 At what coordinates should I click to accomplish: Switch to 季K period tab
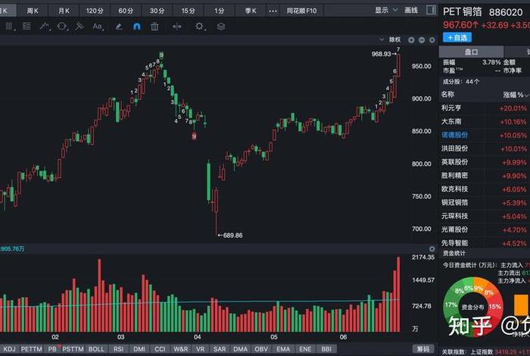point(251,11)
